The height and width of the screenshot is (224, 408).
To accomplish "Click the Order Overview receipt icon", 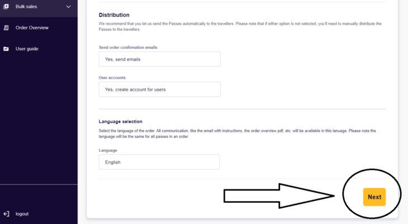I will pos(6,27).
